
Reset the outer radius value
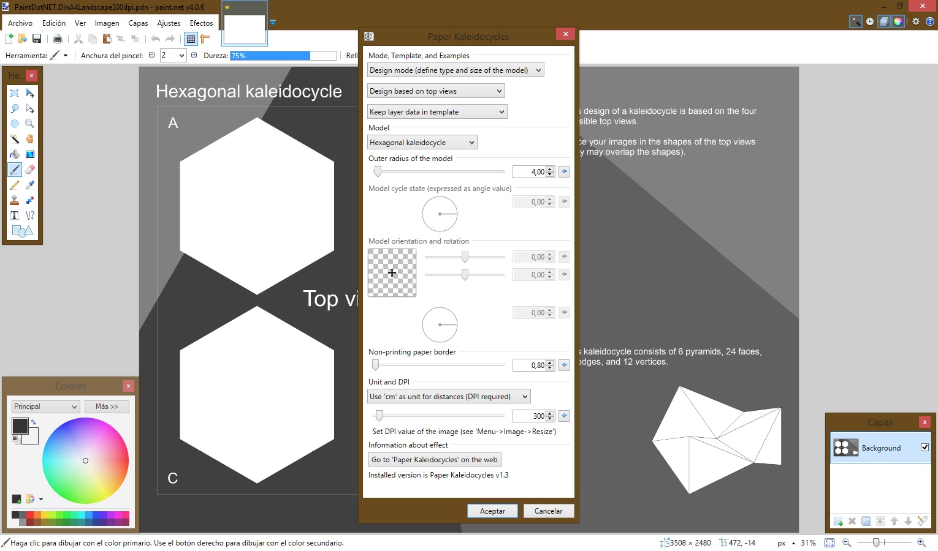pos(564,171)
